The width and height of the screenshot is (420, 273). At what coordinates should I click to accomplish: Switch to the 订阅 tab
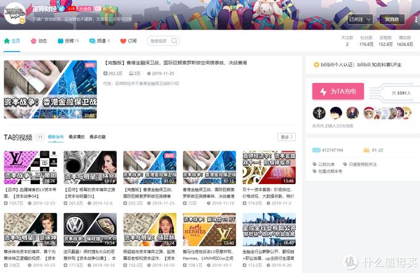pyautogui.click(x=128, y=41)
